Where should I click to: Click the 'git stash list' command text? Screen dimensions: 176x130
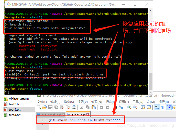click(21, 71)
